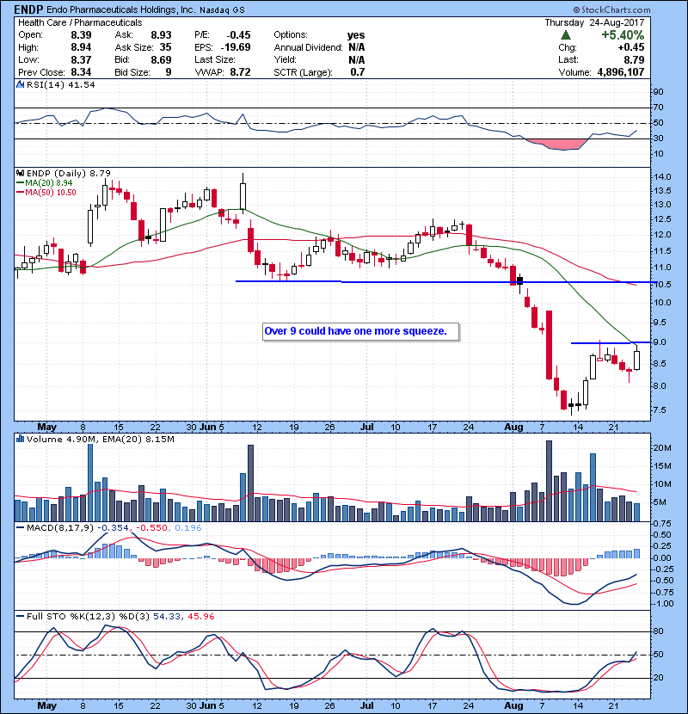Click the High value in the quote table
This screenshot has height=714, width=688.
[81, 47]
